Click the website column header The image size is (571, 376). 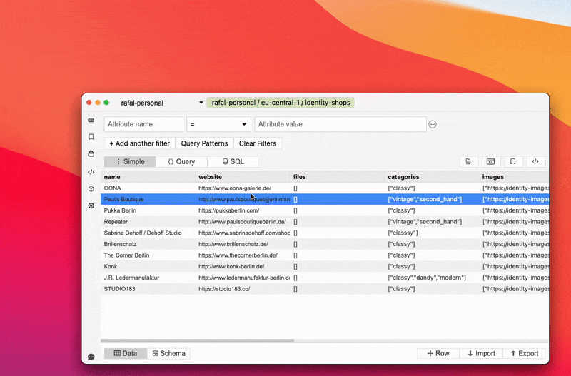tap(243, 177)
